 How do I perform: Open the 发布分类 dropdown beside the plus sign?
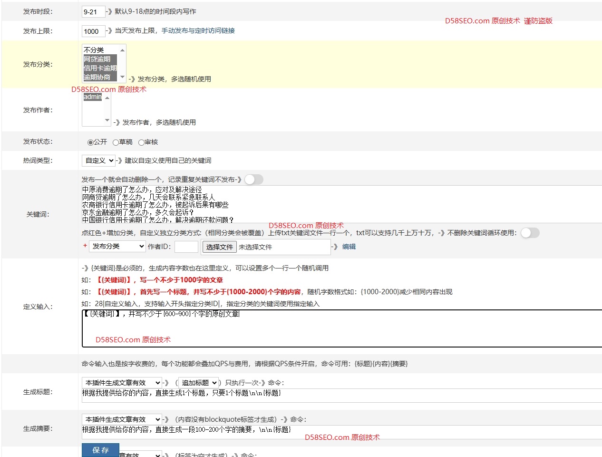point(117,247)
